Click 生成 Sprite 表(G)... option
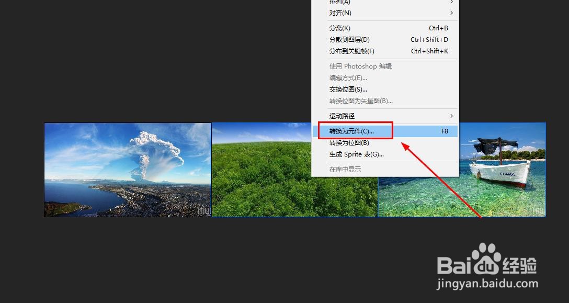The image size is (569, 303). 385,154
